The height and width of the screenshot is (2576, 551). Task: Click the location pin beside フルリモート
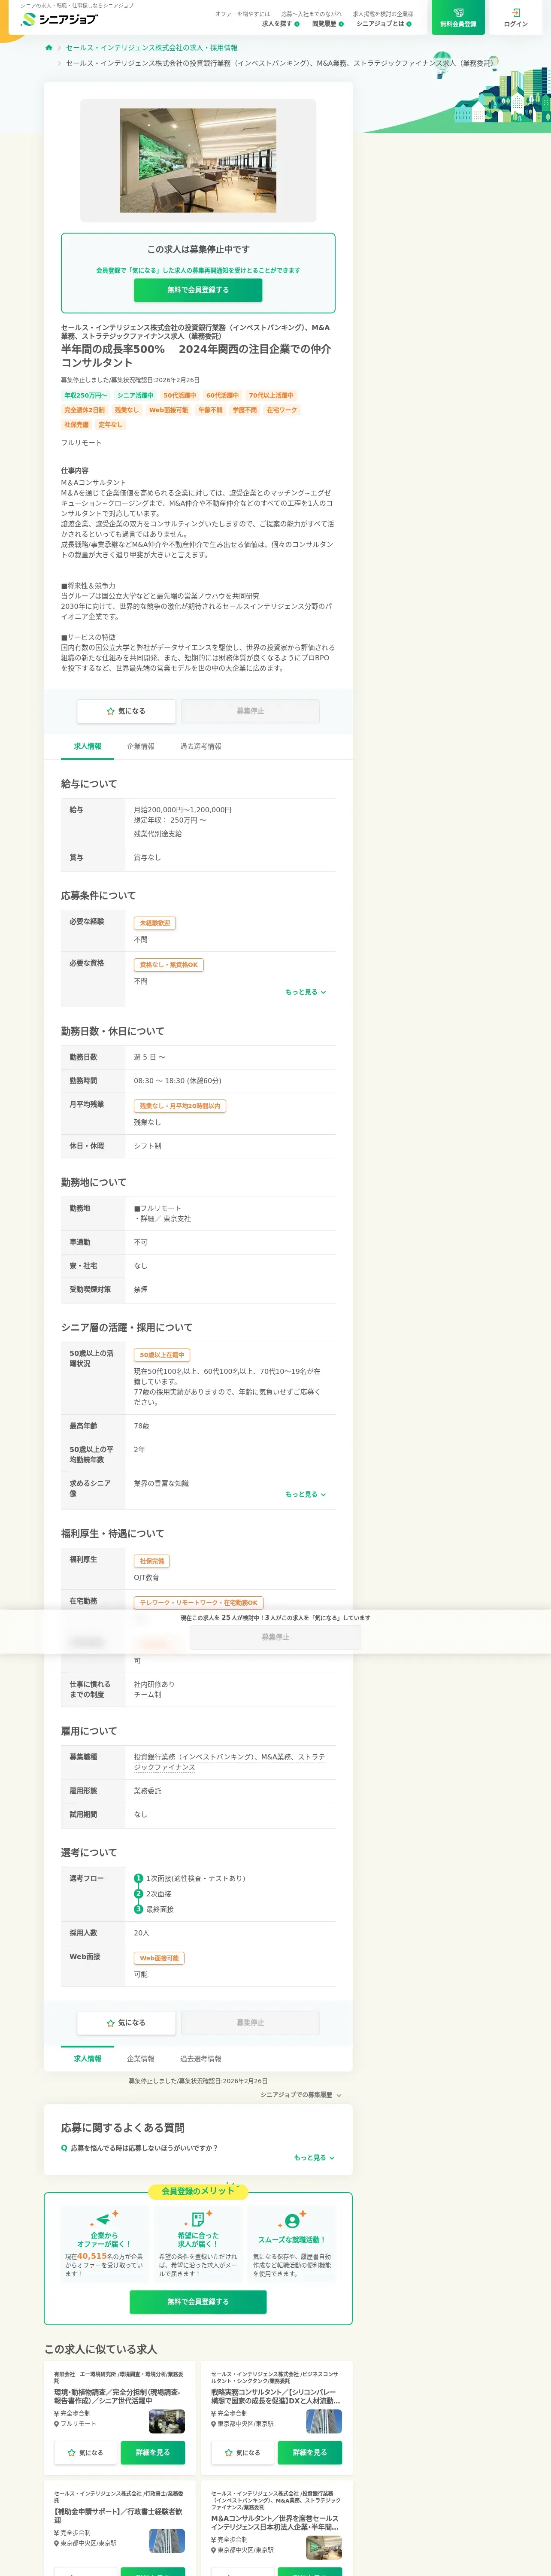(x=56, y=2423)
